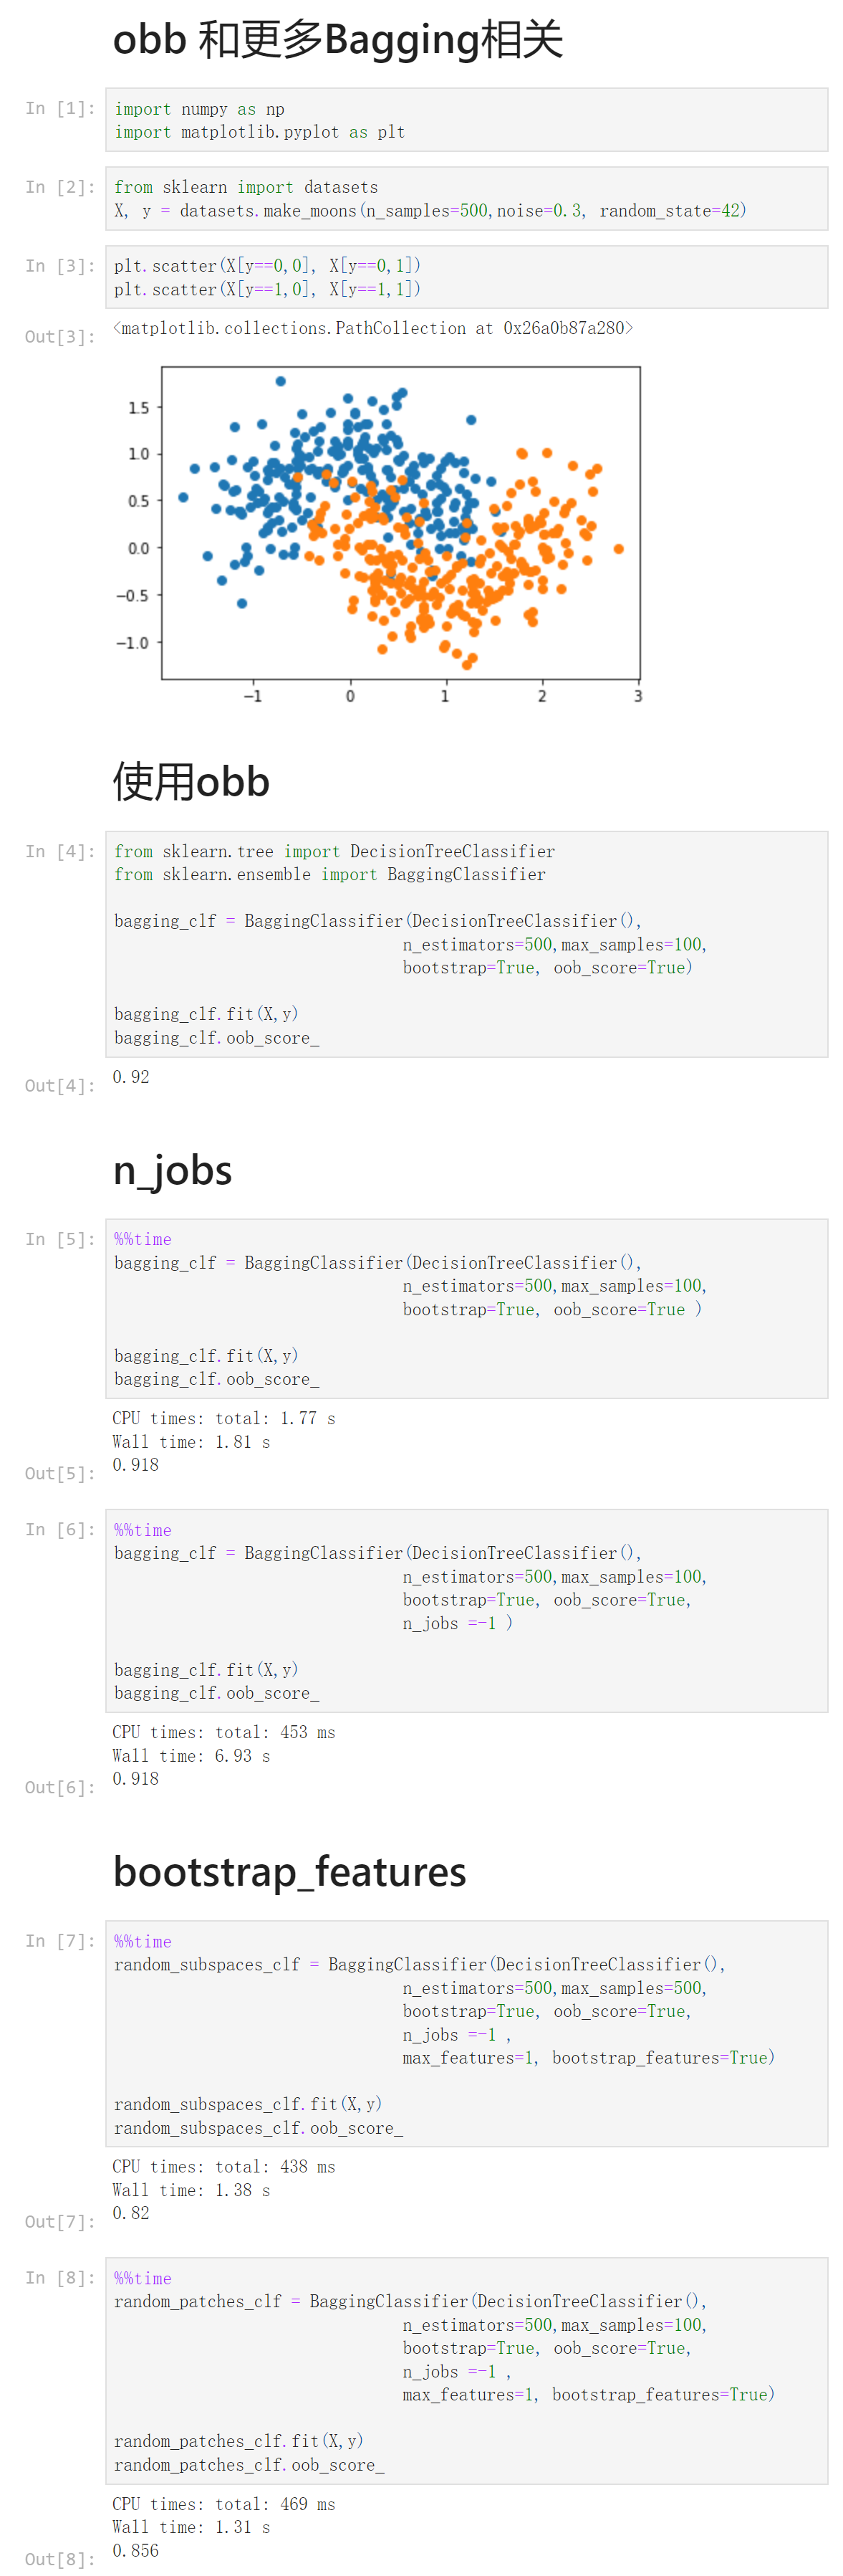Click the PathCollection output text
The image size is (843, 2576).
tap(372, 328)
